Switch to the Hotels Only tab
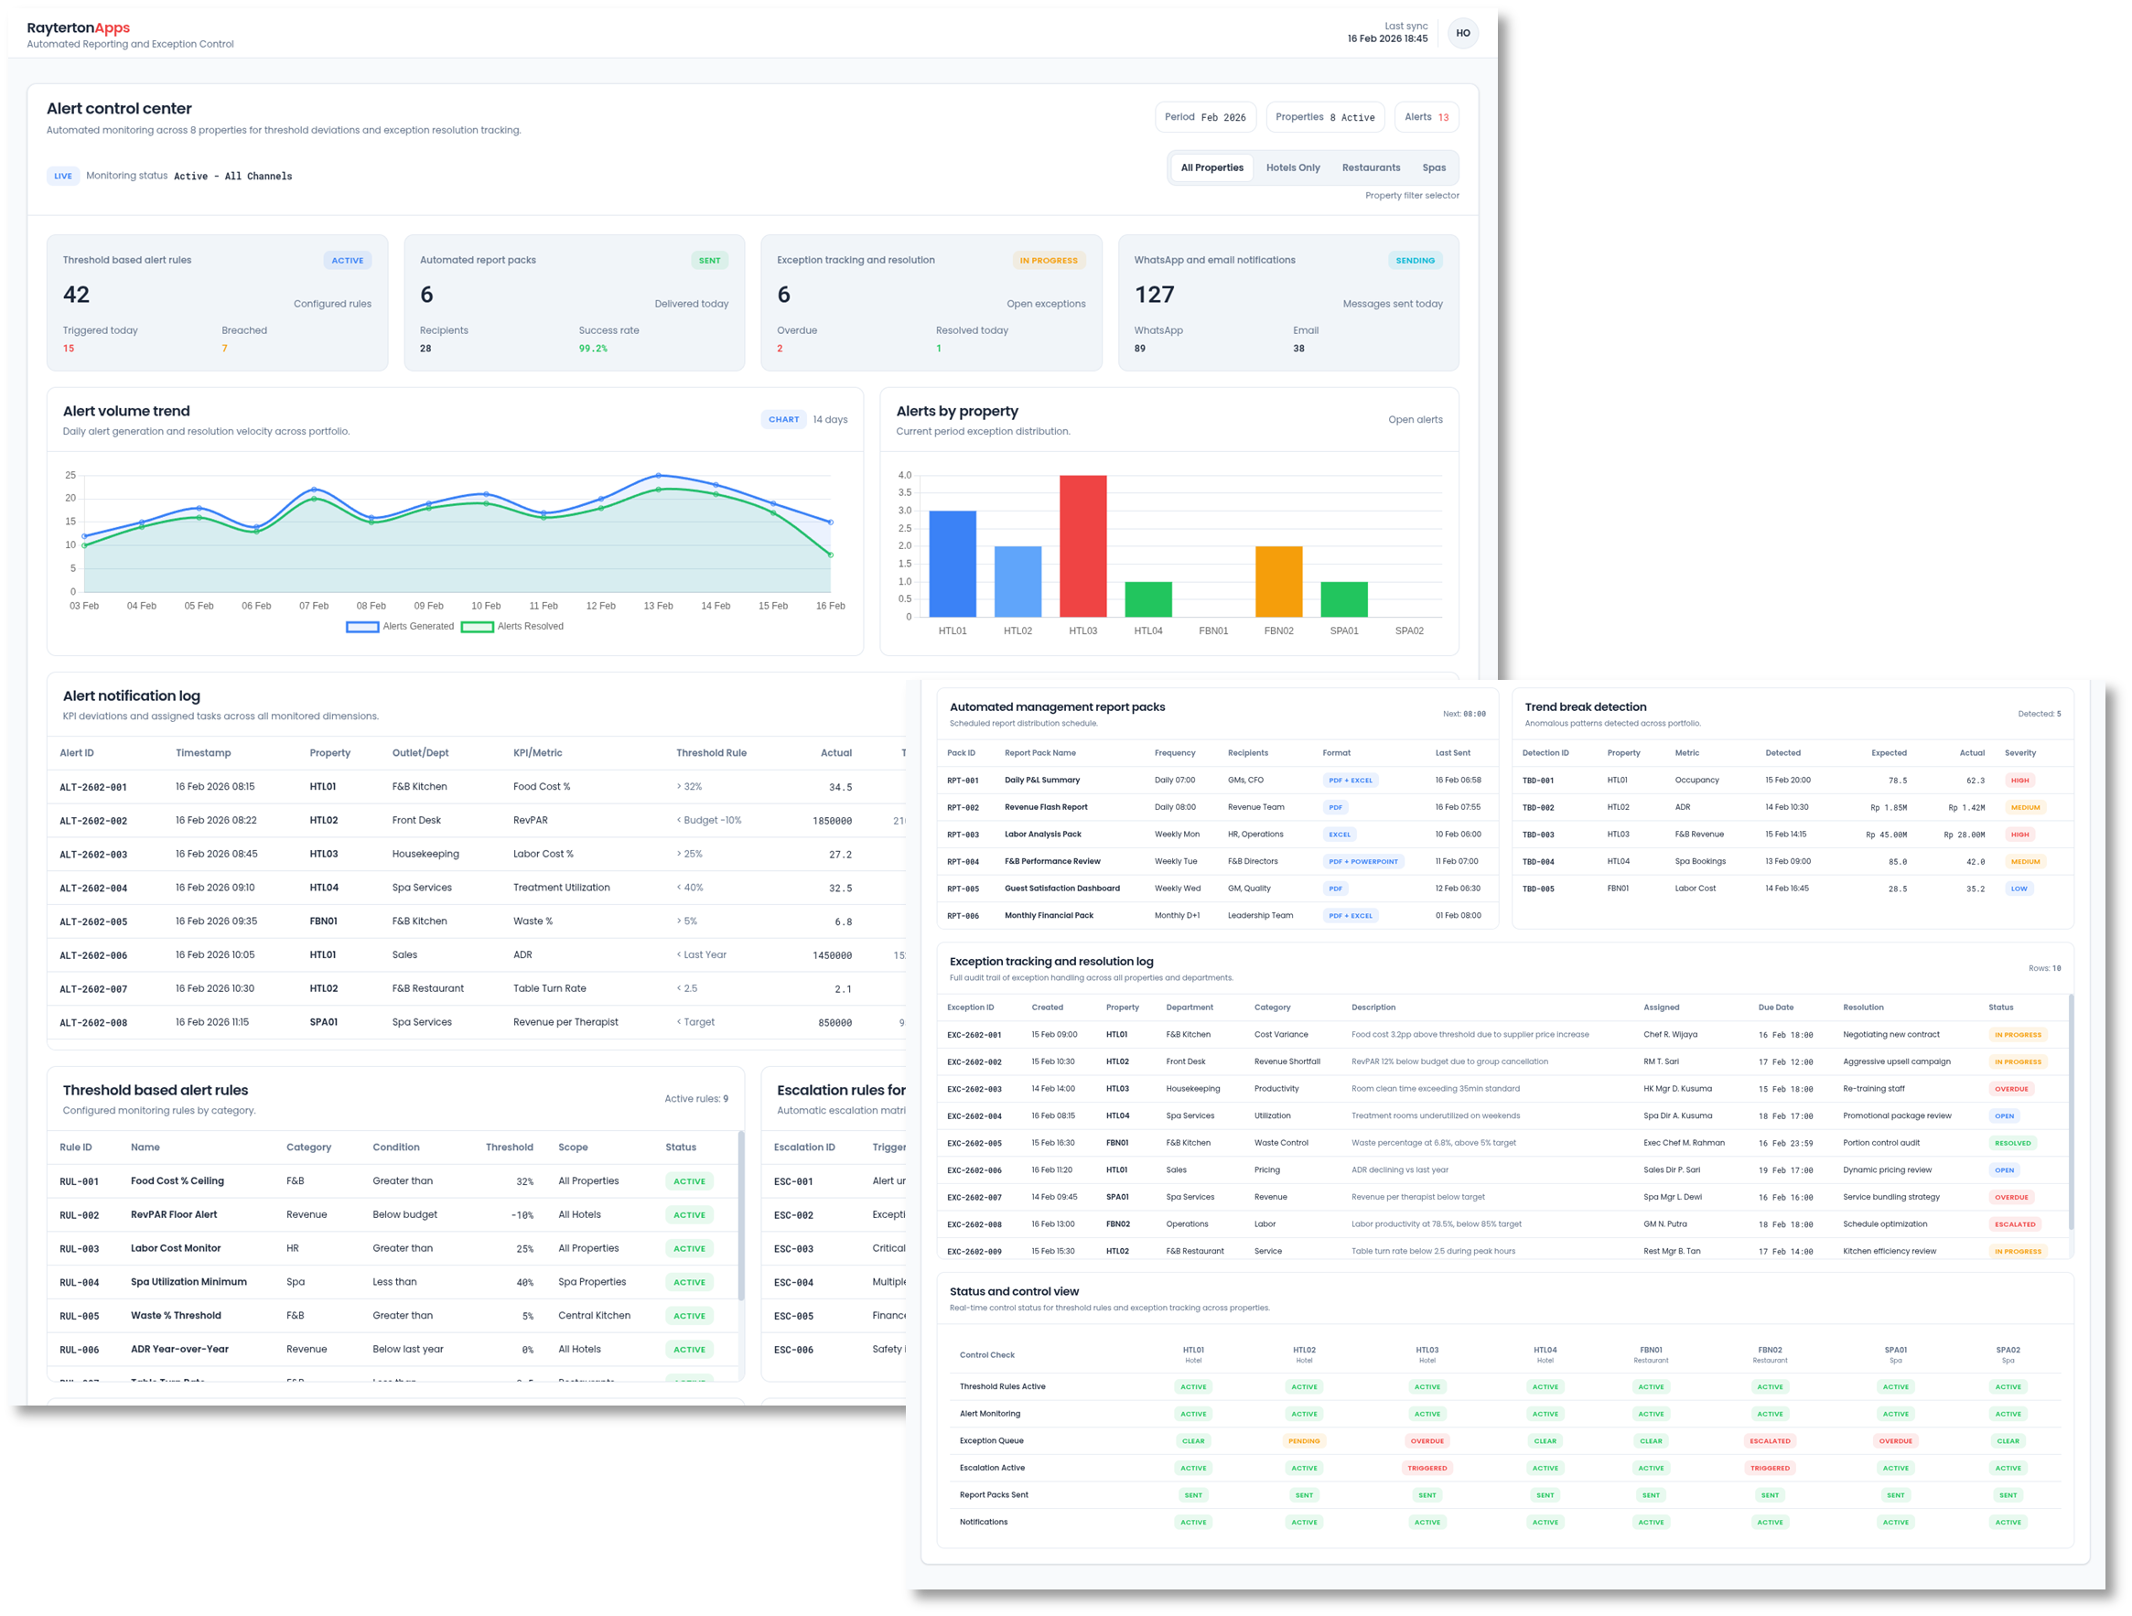2132x1616 pixels. point(1293,167)
